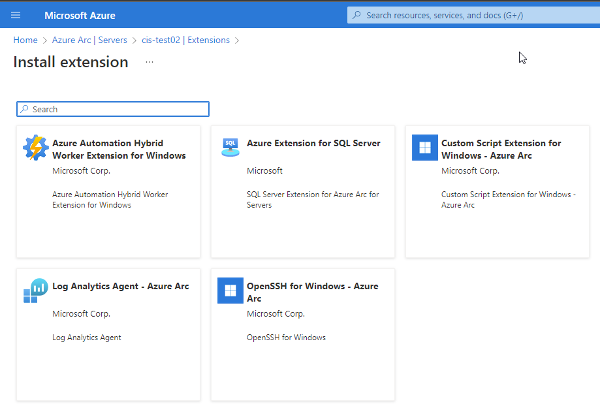Open Azure Arc | Servers breadcrumb link
Screen dimensions: 600x410
(x=89, y=40)
